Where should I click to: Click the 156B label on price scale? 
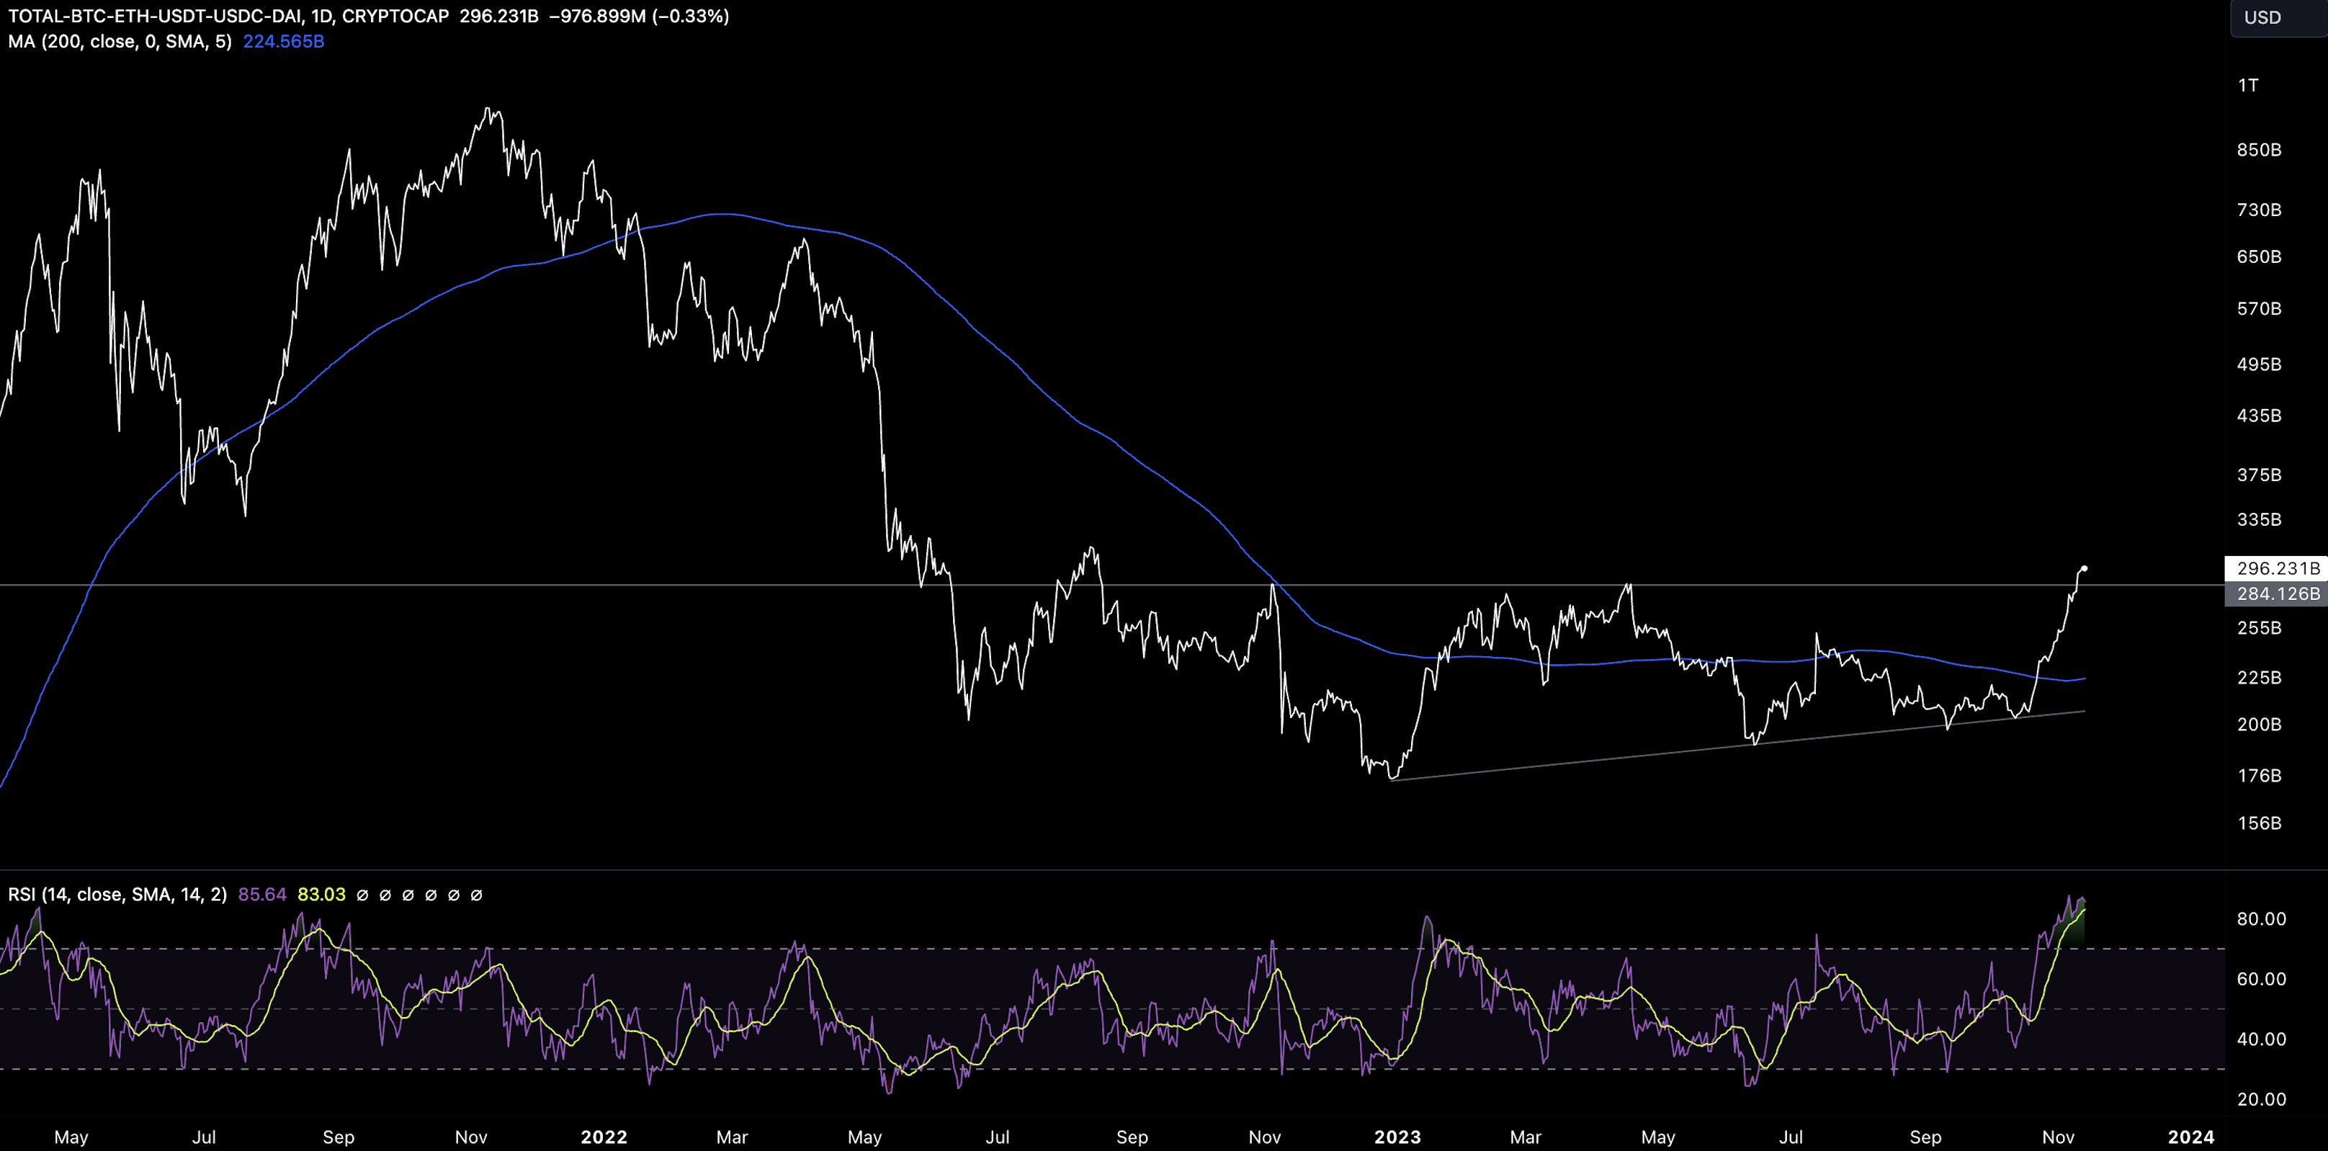(2258, 823)
